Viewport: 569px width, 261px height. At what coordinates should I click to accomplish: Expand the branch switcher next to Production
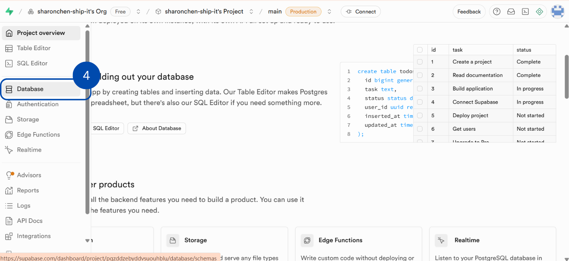pos(329,11)
